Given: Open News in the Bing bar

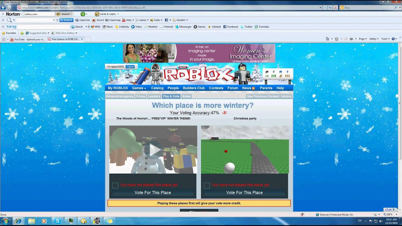Looking at the screenshot, I should (x=107, y=27).
